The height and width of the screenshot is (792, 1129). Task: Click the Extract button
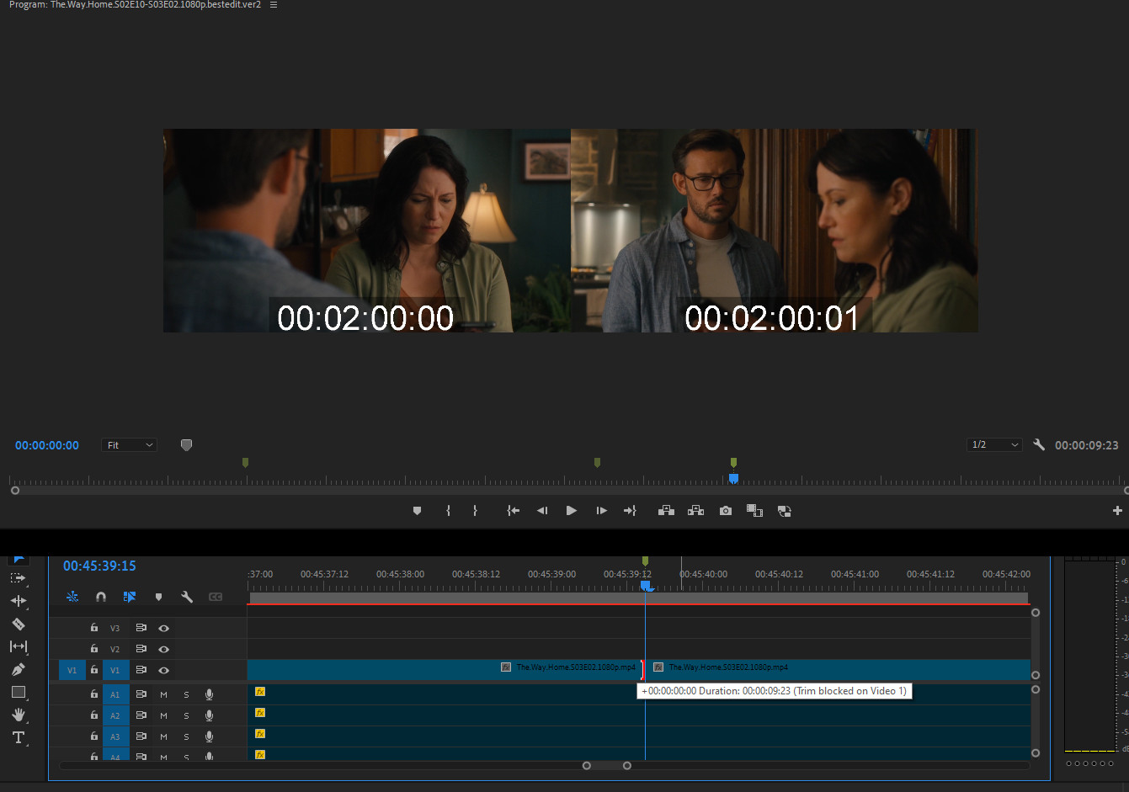click(x=695, y=511)
